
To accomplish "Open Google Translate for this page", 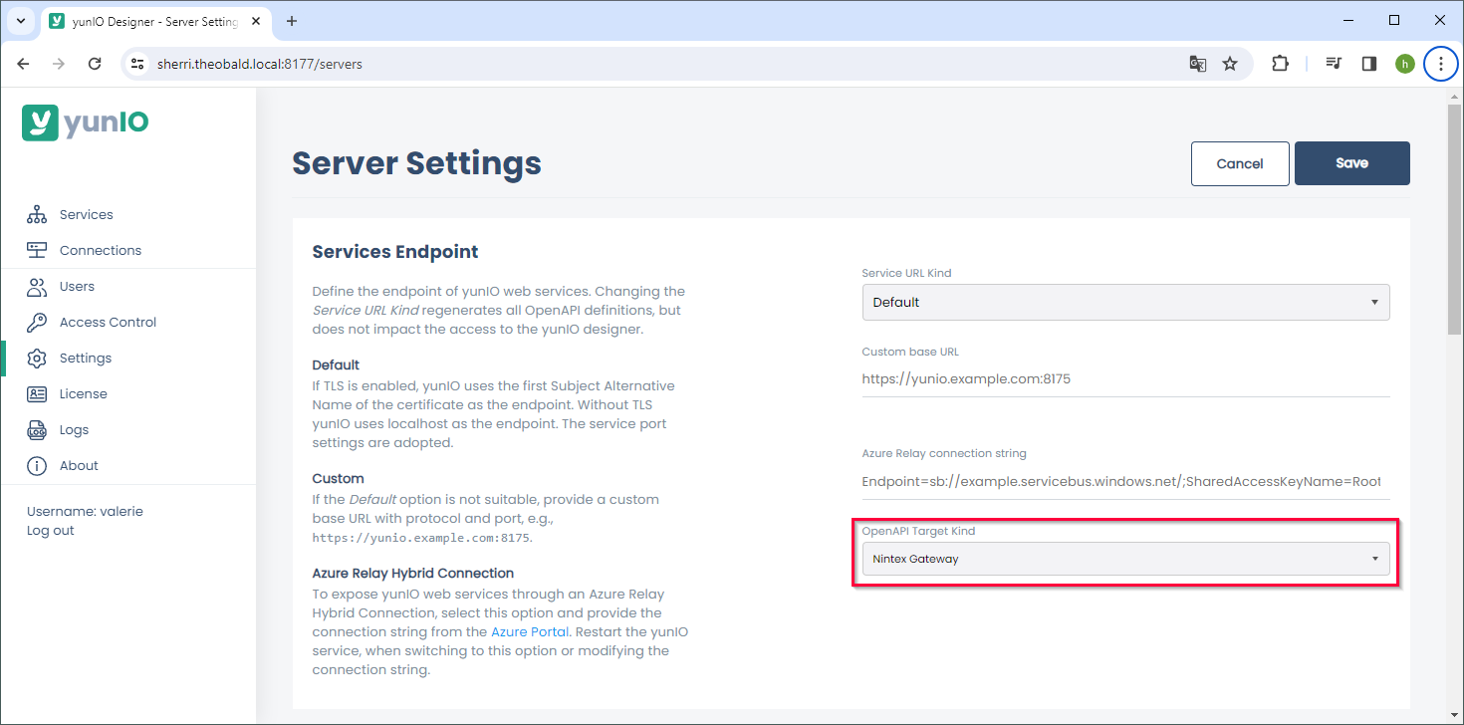I will [1197, 63].
